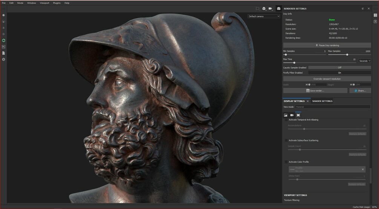Select the viewport frame icon in Display Settings

pos(298,115)
